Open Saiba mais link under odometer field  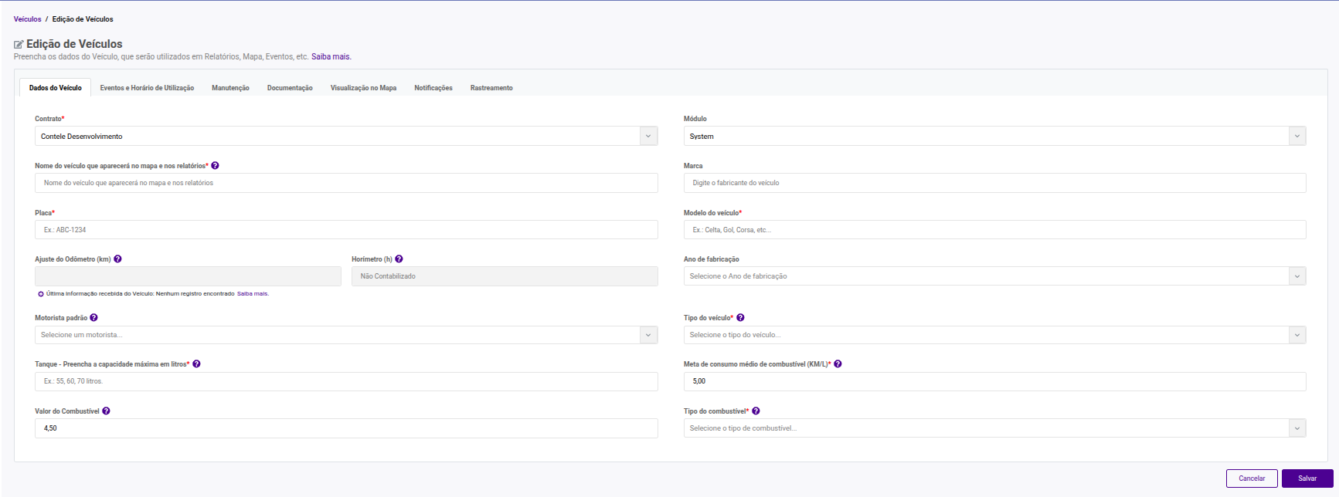253,294
